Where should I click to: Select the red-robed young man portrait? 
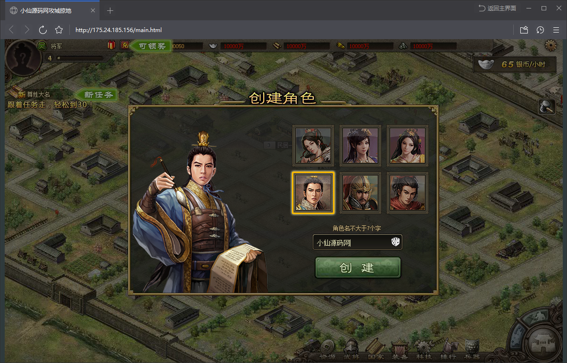408,193
